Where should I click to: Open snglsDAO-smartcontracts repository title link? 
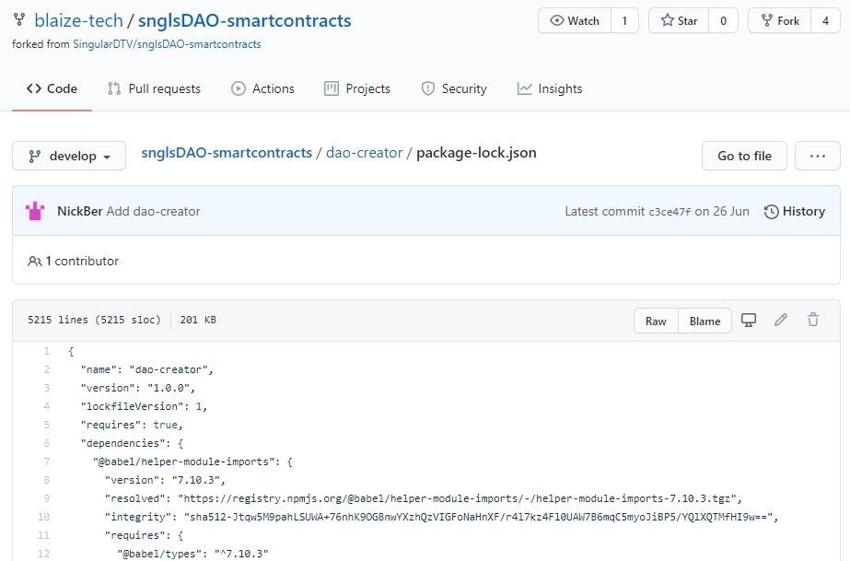[x=244, y=20]
